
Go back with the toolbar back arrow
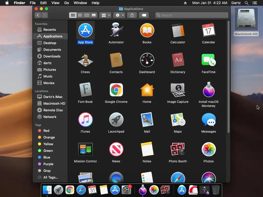(38, 15)
